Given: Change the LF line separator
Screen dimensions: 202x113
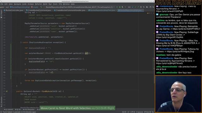Looking at the screenshot, I should click(128, 112).
